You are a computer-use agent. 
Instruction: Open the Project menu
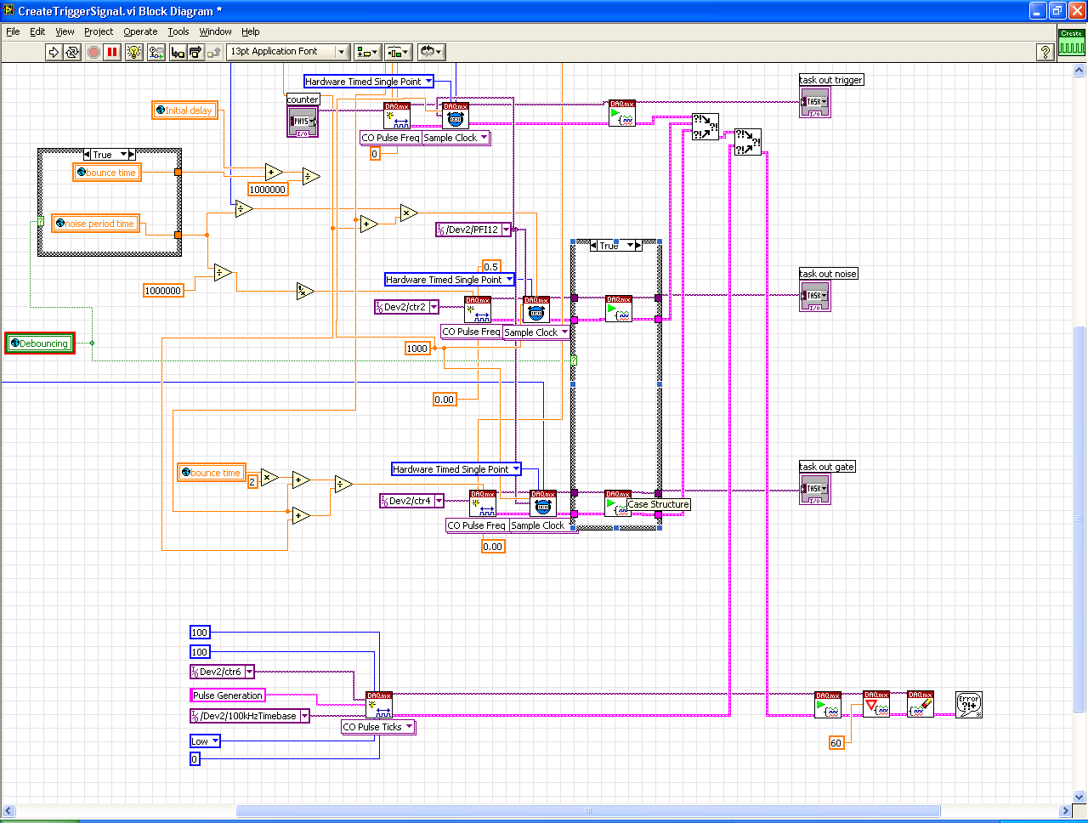[x=99, y=31]
